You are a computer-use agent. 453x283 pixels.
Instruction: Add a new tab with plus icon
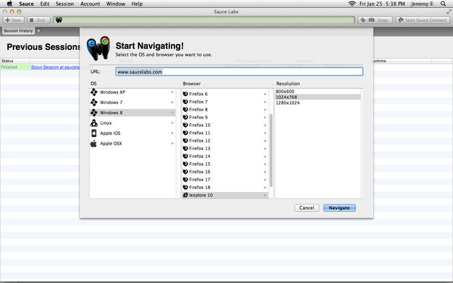tap(39, 31)
